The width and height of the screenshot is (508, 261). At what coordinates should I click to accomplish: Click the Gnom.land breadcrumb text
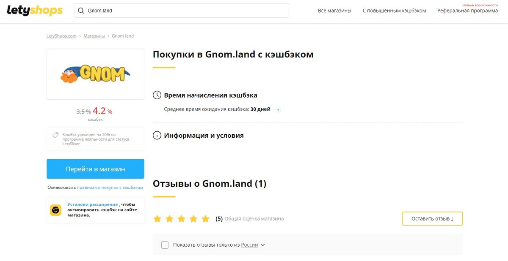coord(123,36)
